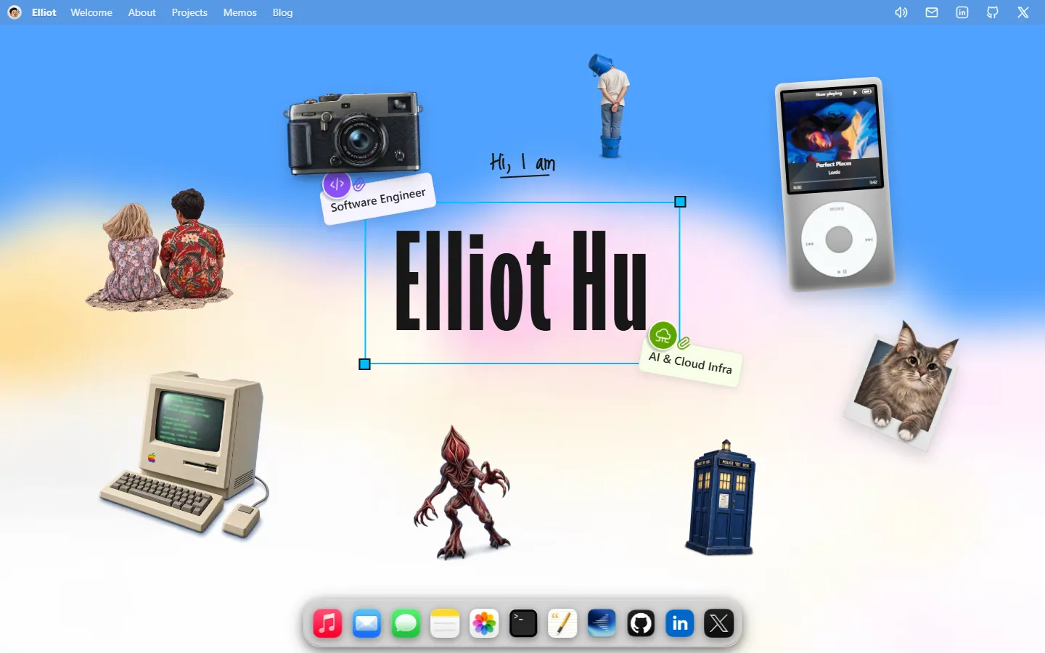This screenshot has width=1045, height=653.
Task: Open the X icon in the dock
Action: pos(719,623)
